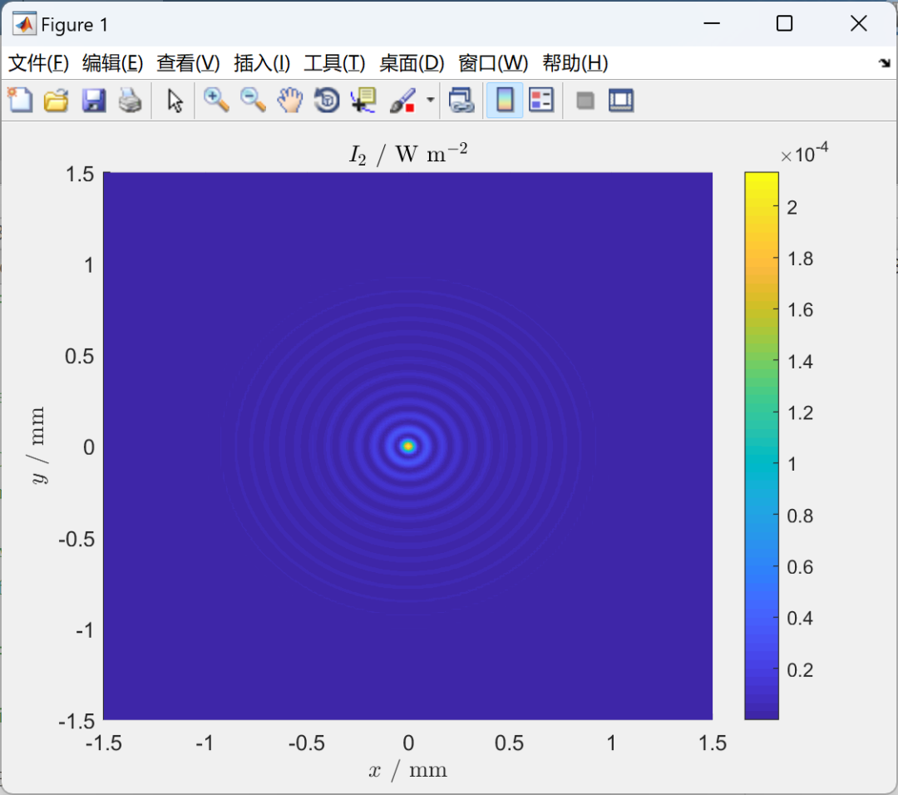898x795 pixels.
Task: Click the dock figure arrow in menu bar
Action: (x=884, y=63)
